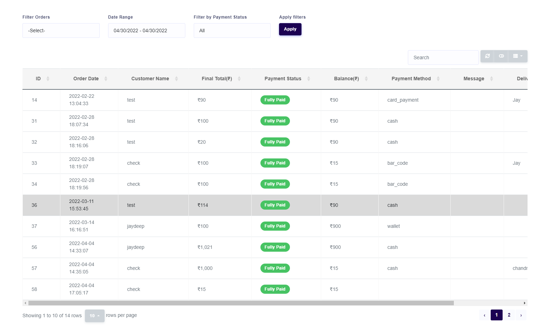550x326 pixels.
Task: Sort by Final Total arrows icon
Action: click(x=239, y=79)
